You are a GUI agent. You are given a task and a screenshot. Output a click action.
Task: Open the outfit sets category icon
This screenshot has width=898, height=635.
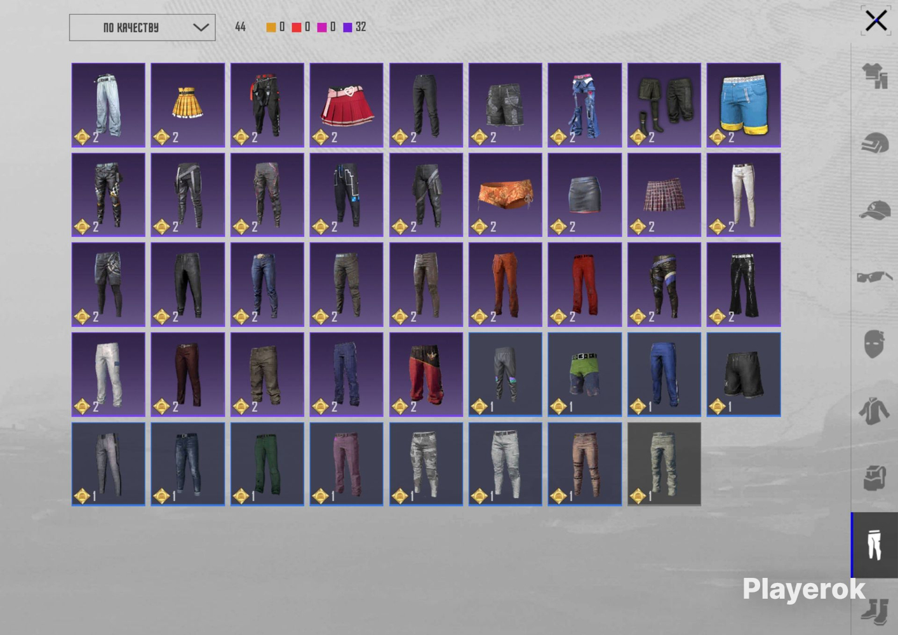[x=875, y=76]
